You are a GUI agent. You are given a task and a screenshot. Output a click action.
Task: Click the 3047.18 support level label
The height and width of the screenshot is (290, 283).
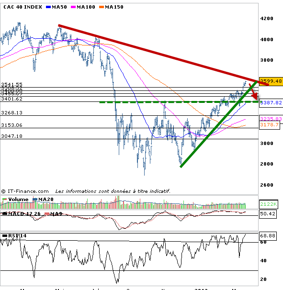(11, 136)
